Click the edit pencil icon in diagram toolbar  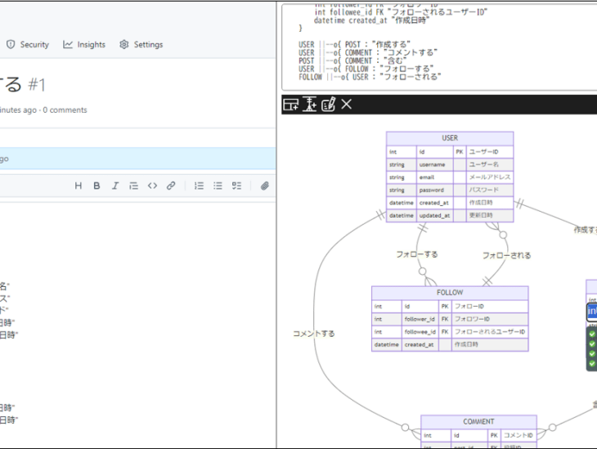[328, 104]
